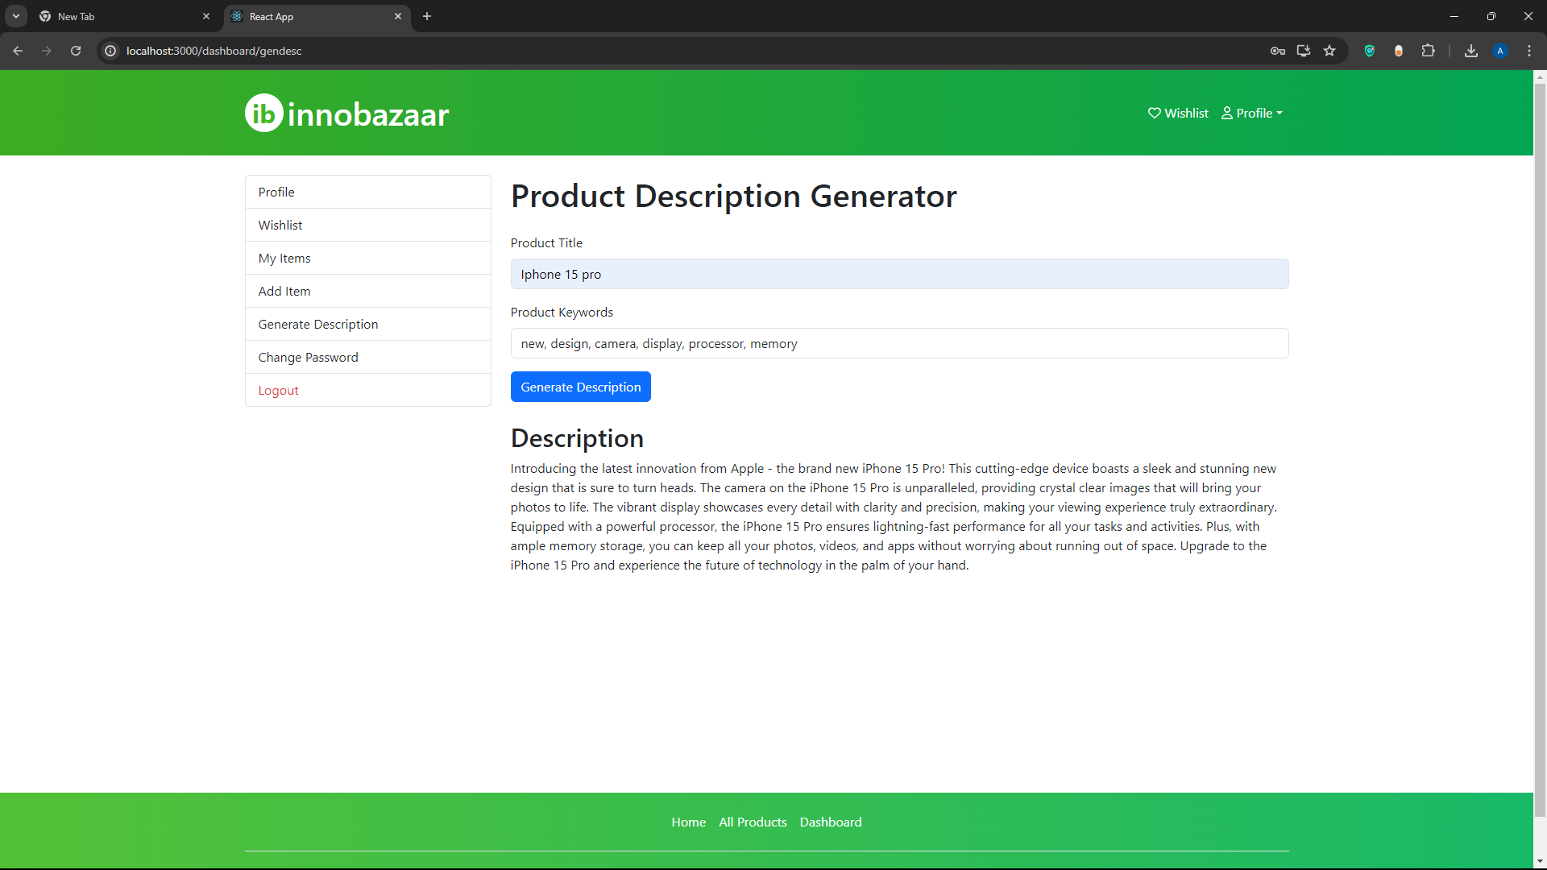Viewport: 1547px width, 870px height.
Task: Go to My Items in sidebar
Action: click(368, 258)
